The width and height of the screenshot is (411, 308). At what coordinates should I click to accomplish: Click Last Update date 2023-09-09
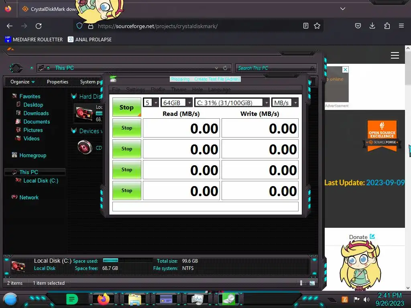385,182
